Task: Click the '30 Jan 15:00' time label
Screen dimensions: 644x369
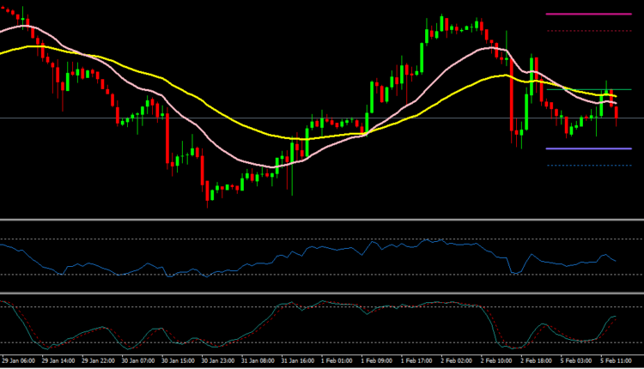Action: click(x=178, y=362)
